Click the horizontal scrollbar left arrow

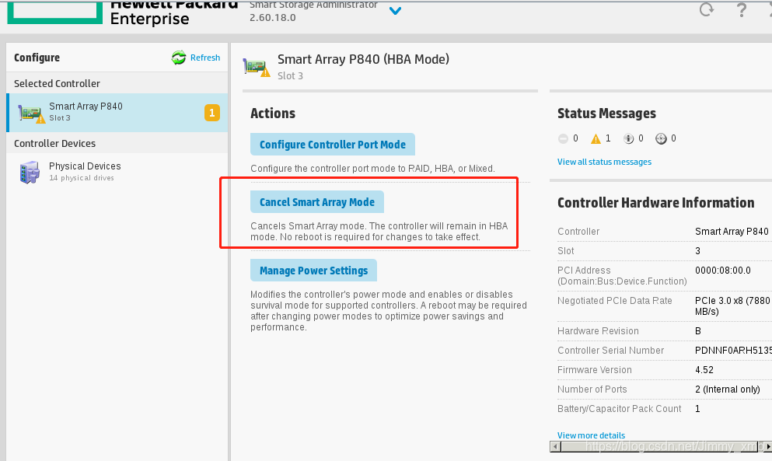(555, 447)
